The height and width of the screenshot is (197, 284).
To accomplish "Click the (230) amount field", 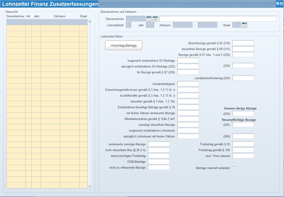I will pos(243,66).
